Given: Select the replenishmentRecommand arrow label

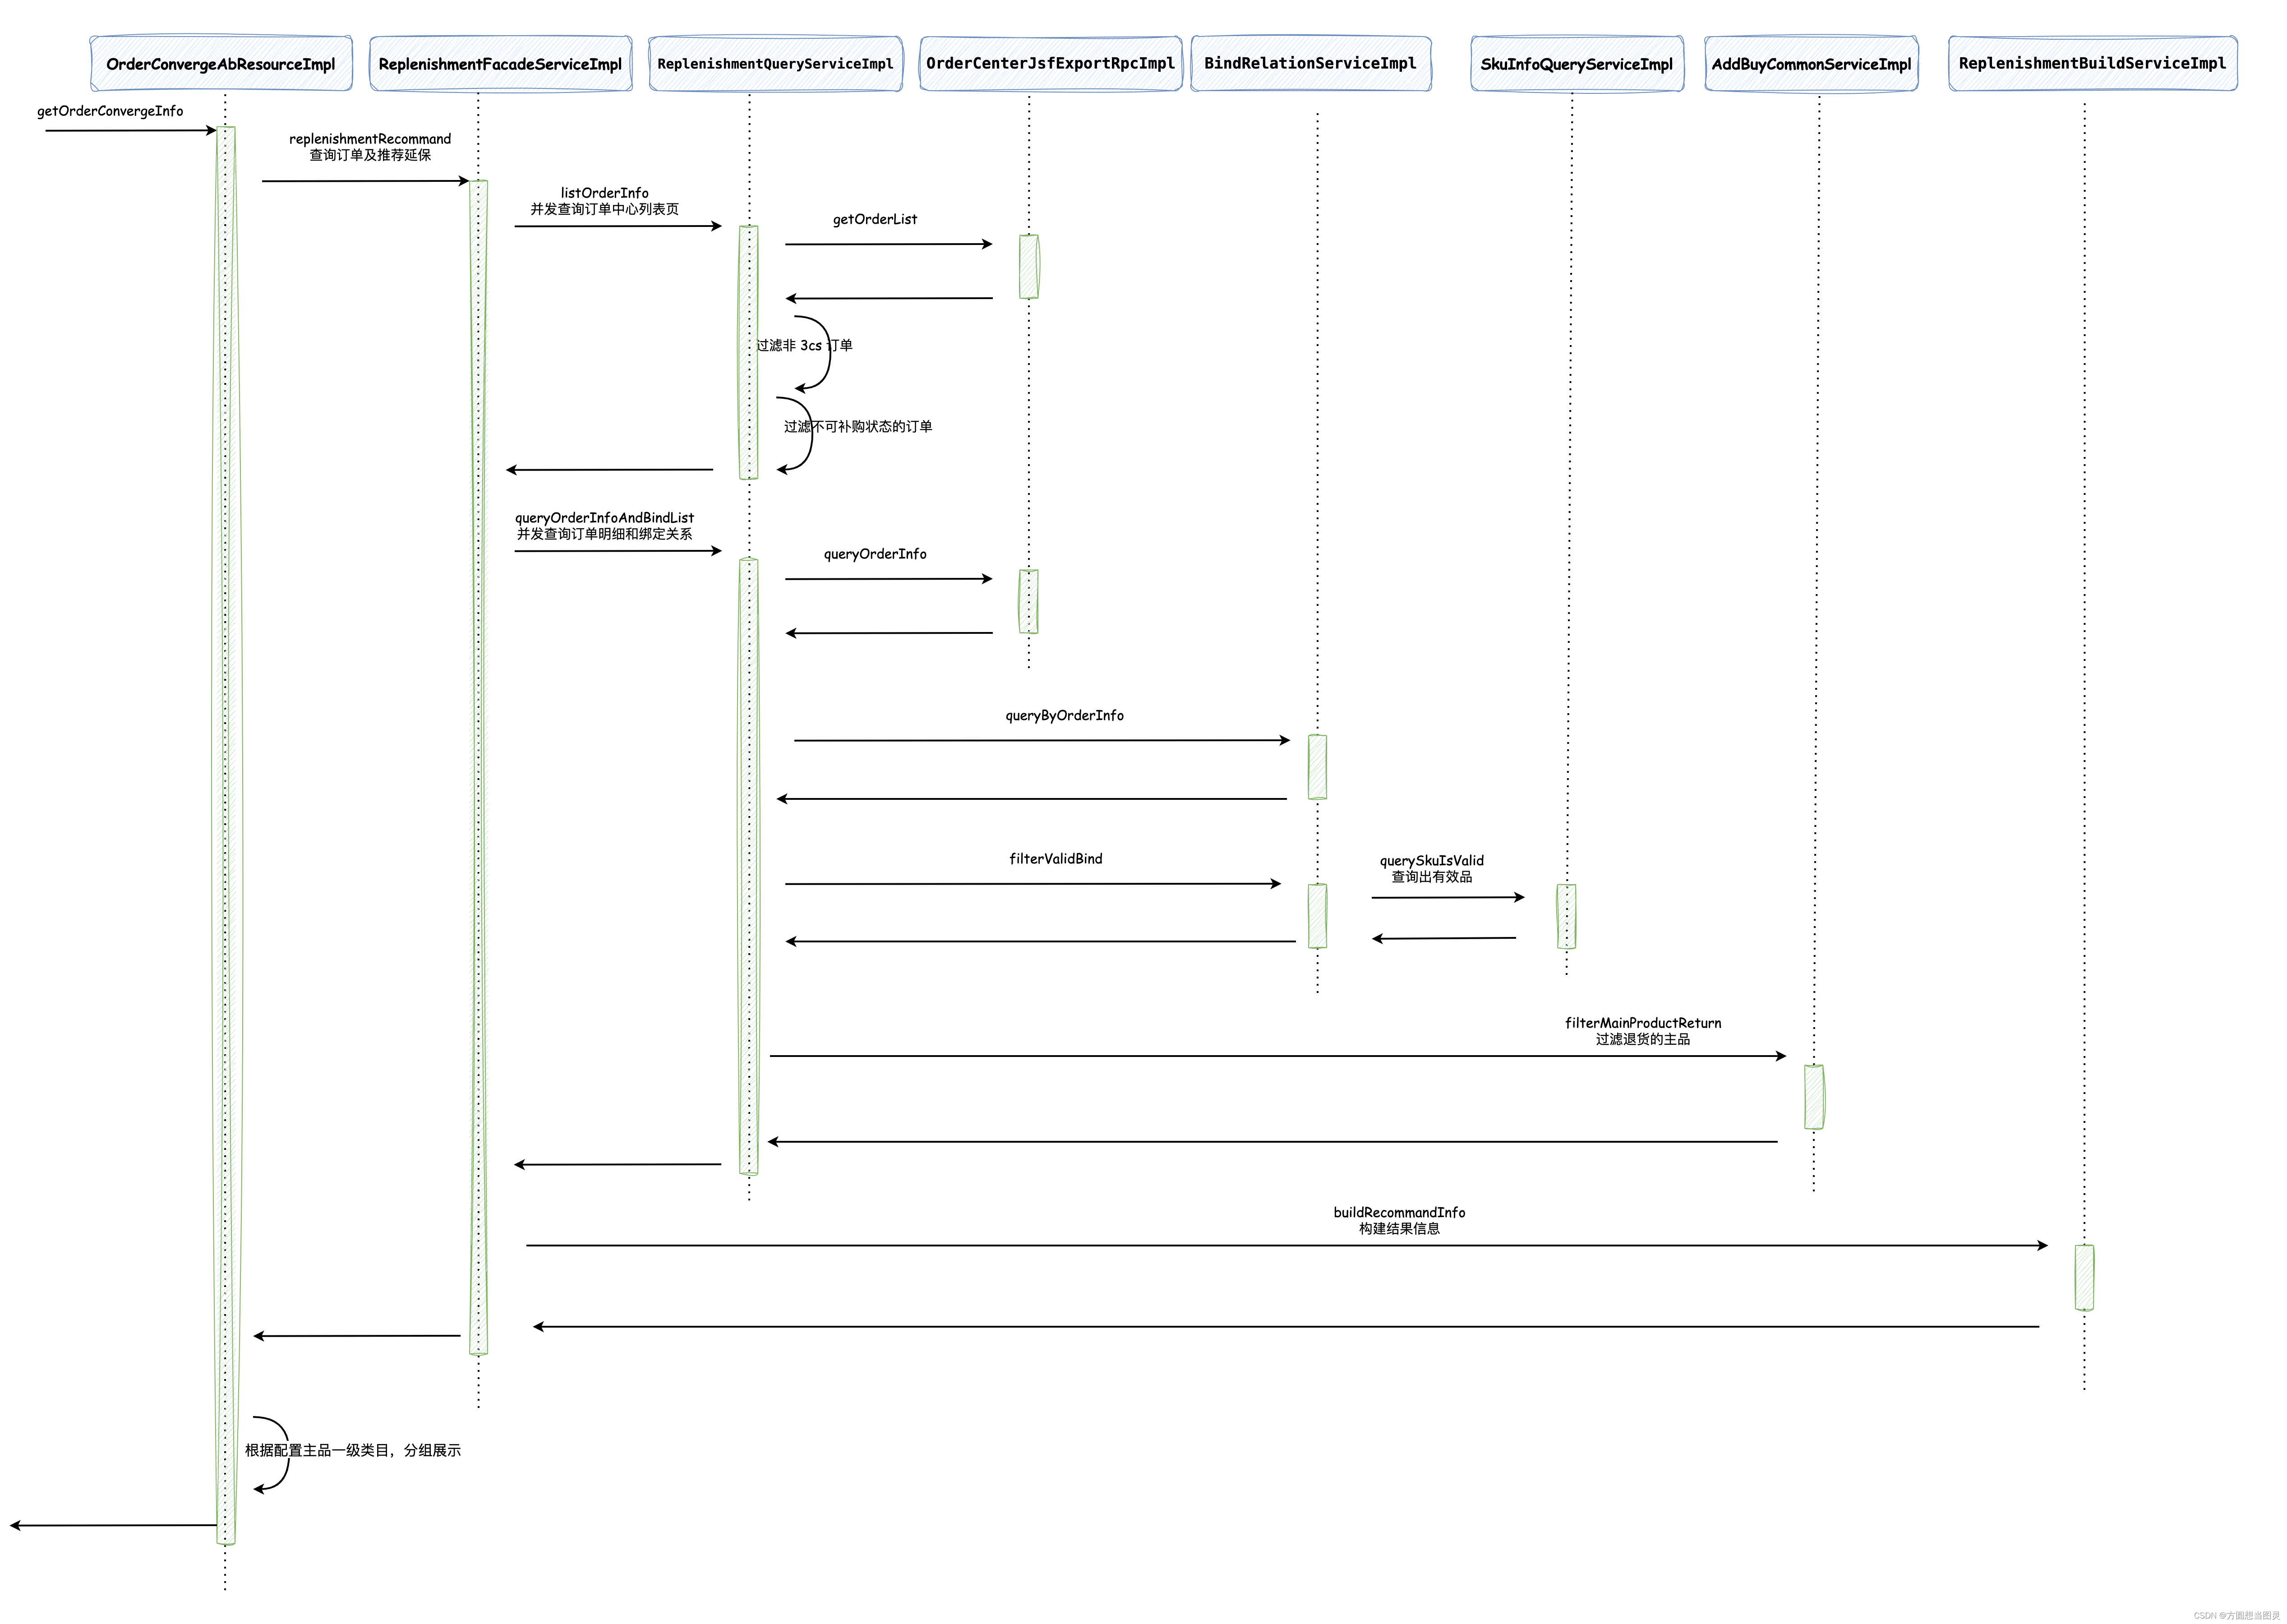Looking at the screenshot, I should point(370,139).
